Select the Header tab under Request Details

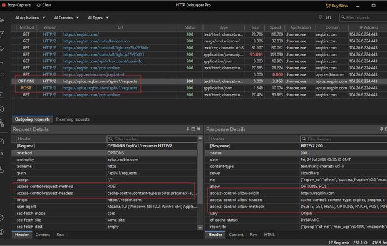point(22,234)
